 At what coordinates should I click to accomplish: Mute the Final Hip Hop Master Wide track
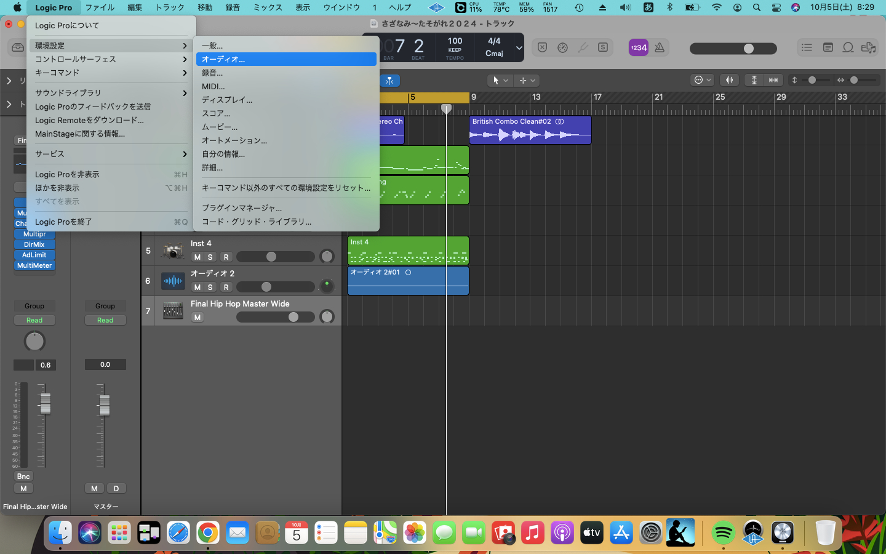197,318
